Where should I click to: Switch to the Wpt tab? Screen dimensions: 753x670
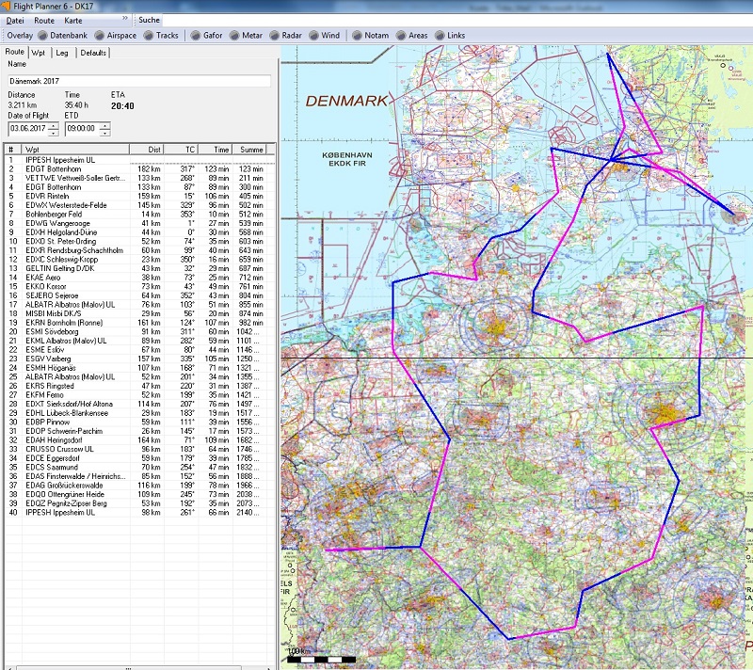(x=39, y=53)
